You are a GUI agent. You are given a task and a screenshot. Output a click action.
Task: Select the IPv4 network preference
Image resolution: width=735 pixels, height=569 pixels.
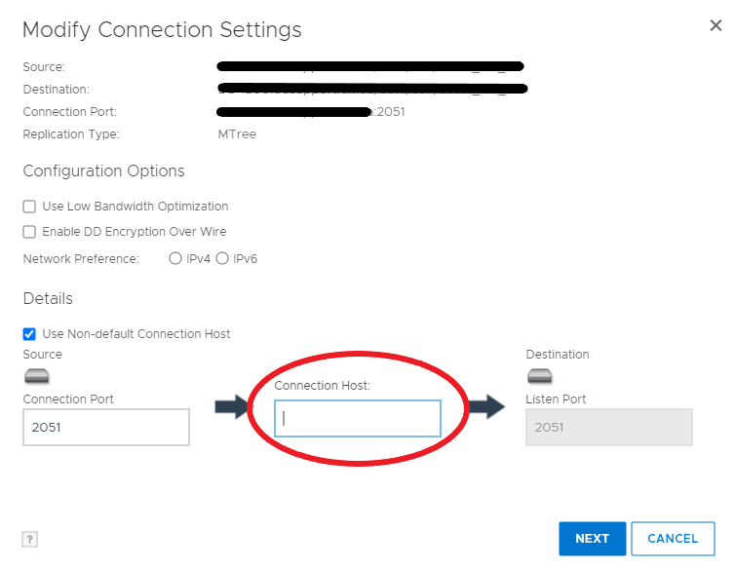coord(175,259)
